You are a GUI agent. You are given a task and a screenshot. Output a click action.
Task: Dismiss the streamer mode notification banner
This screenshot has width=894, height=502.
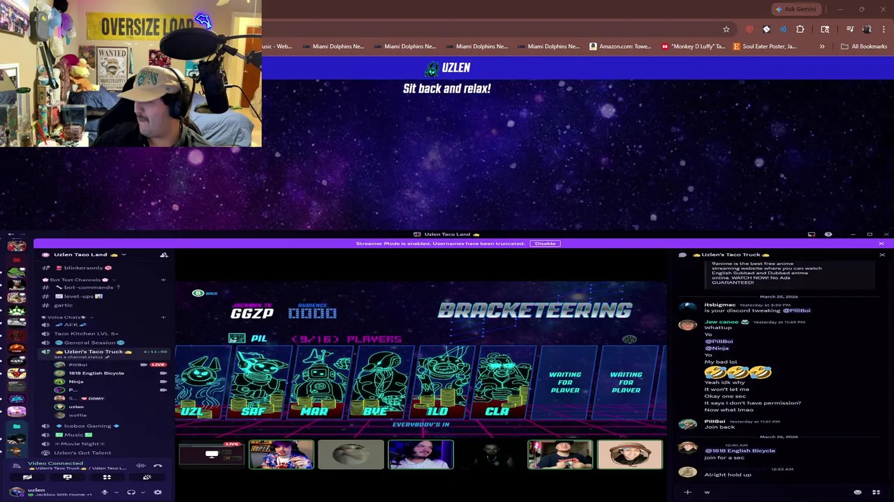point(881,243)
